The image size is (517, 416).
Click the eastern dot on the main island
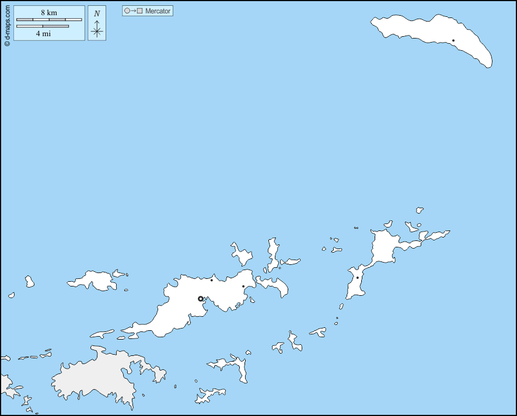[x=243, y=286]
